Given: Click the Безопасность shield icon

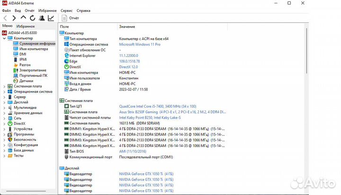Looking at the screenshot, I should pyautogui.click(x=10, y=139).
